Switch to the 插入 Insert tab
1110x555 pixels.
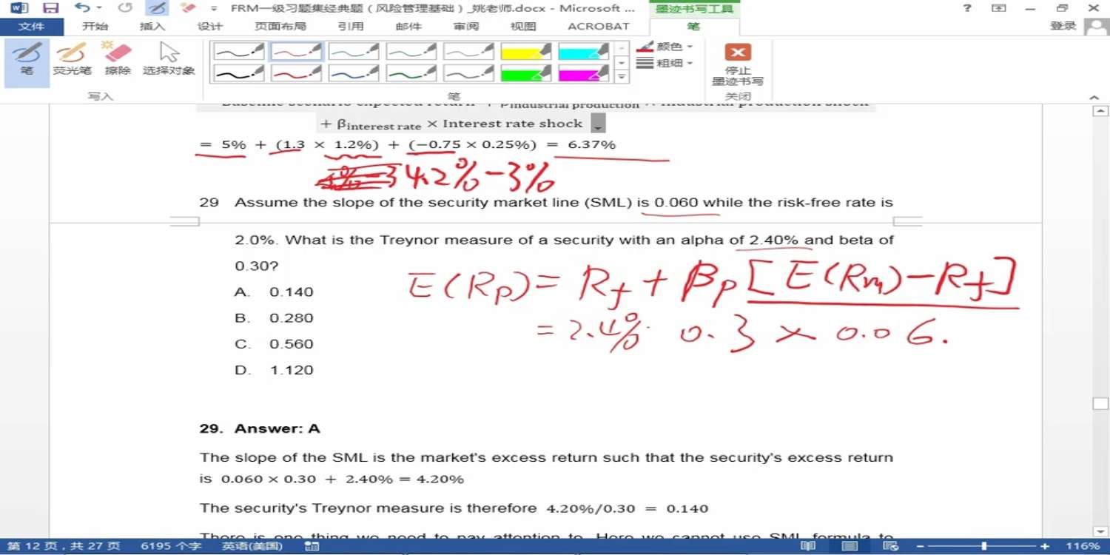coord(152,26)
